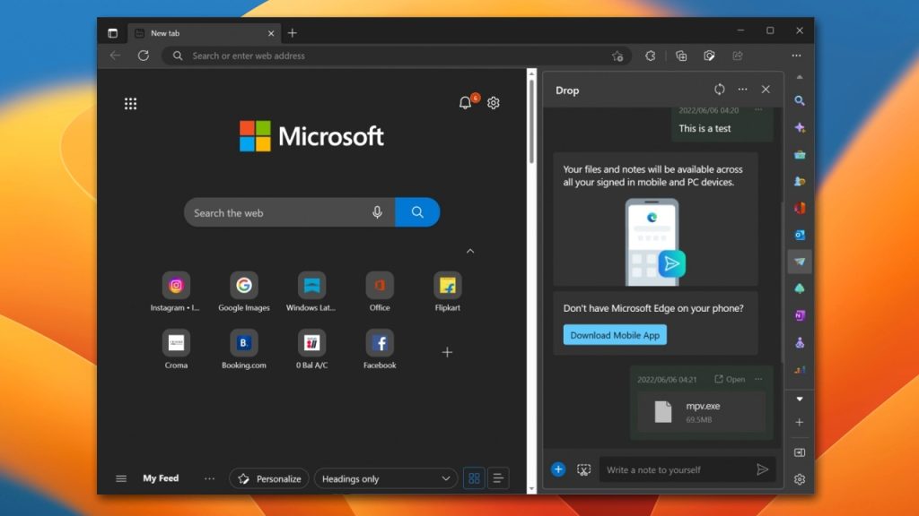Screen dimensions: 919x516
Task: Click the New tab tab
Action: 205,33
